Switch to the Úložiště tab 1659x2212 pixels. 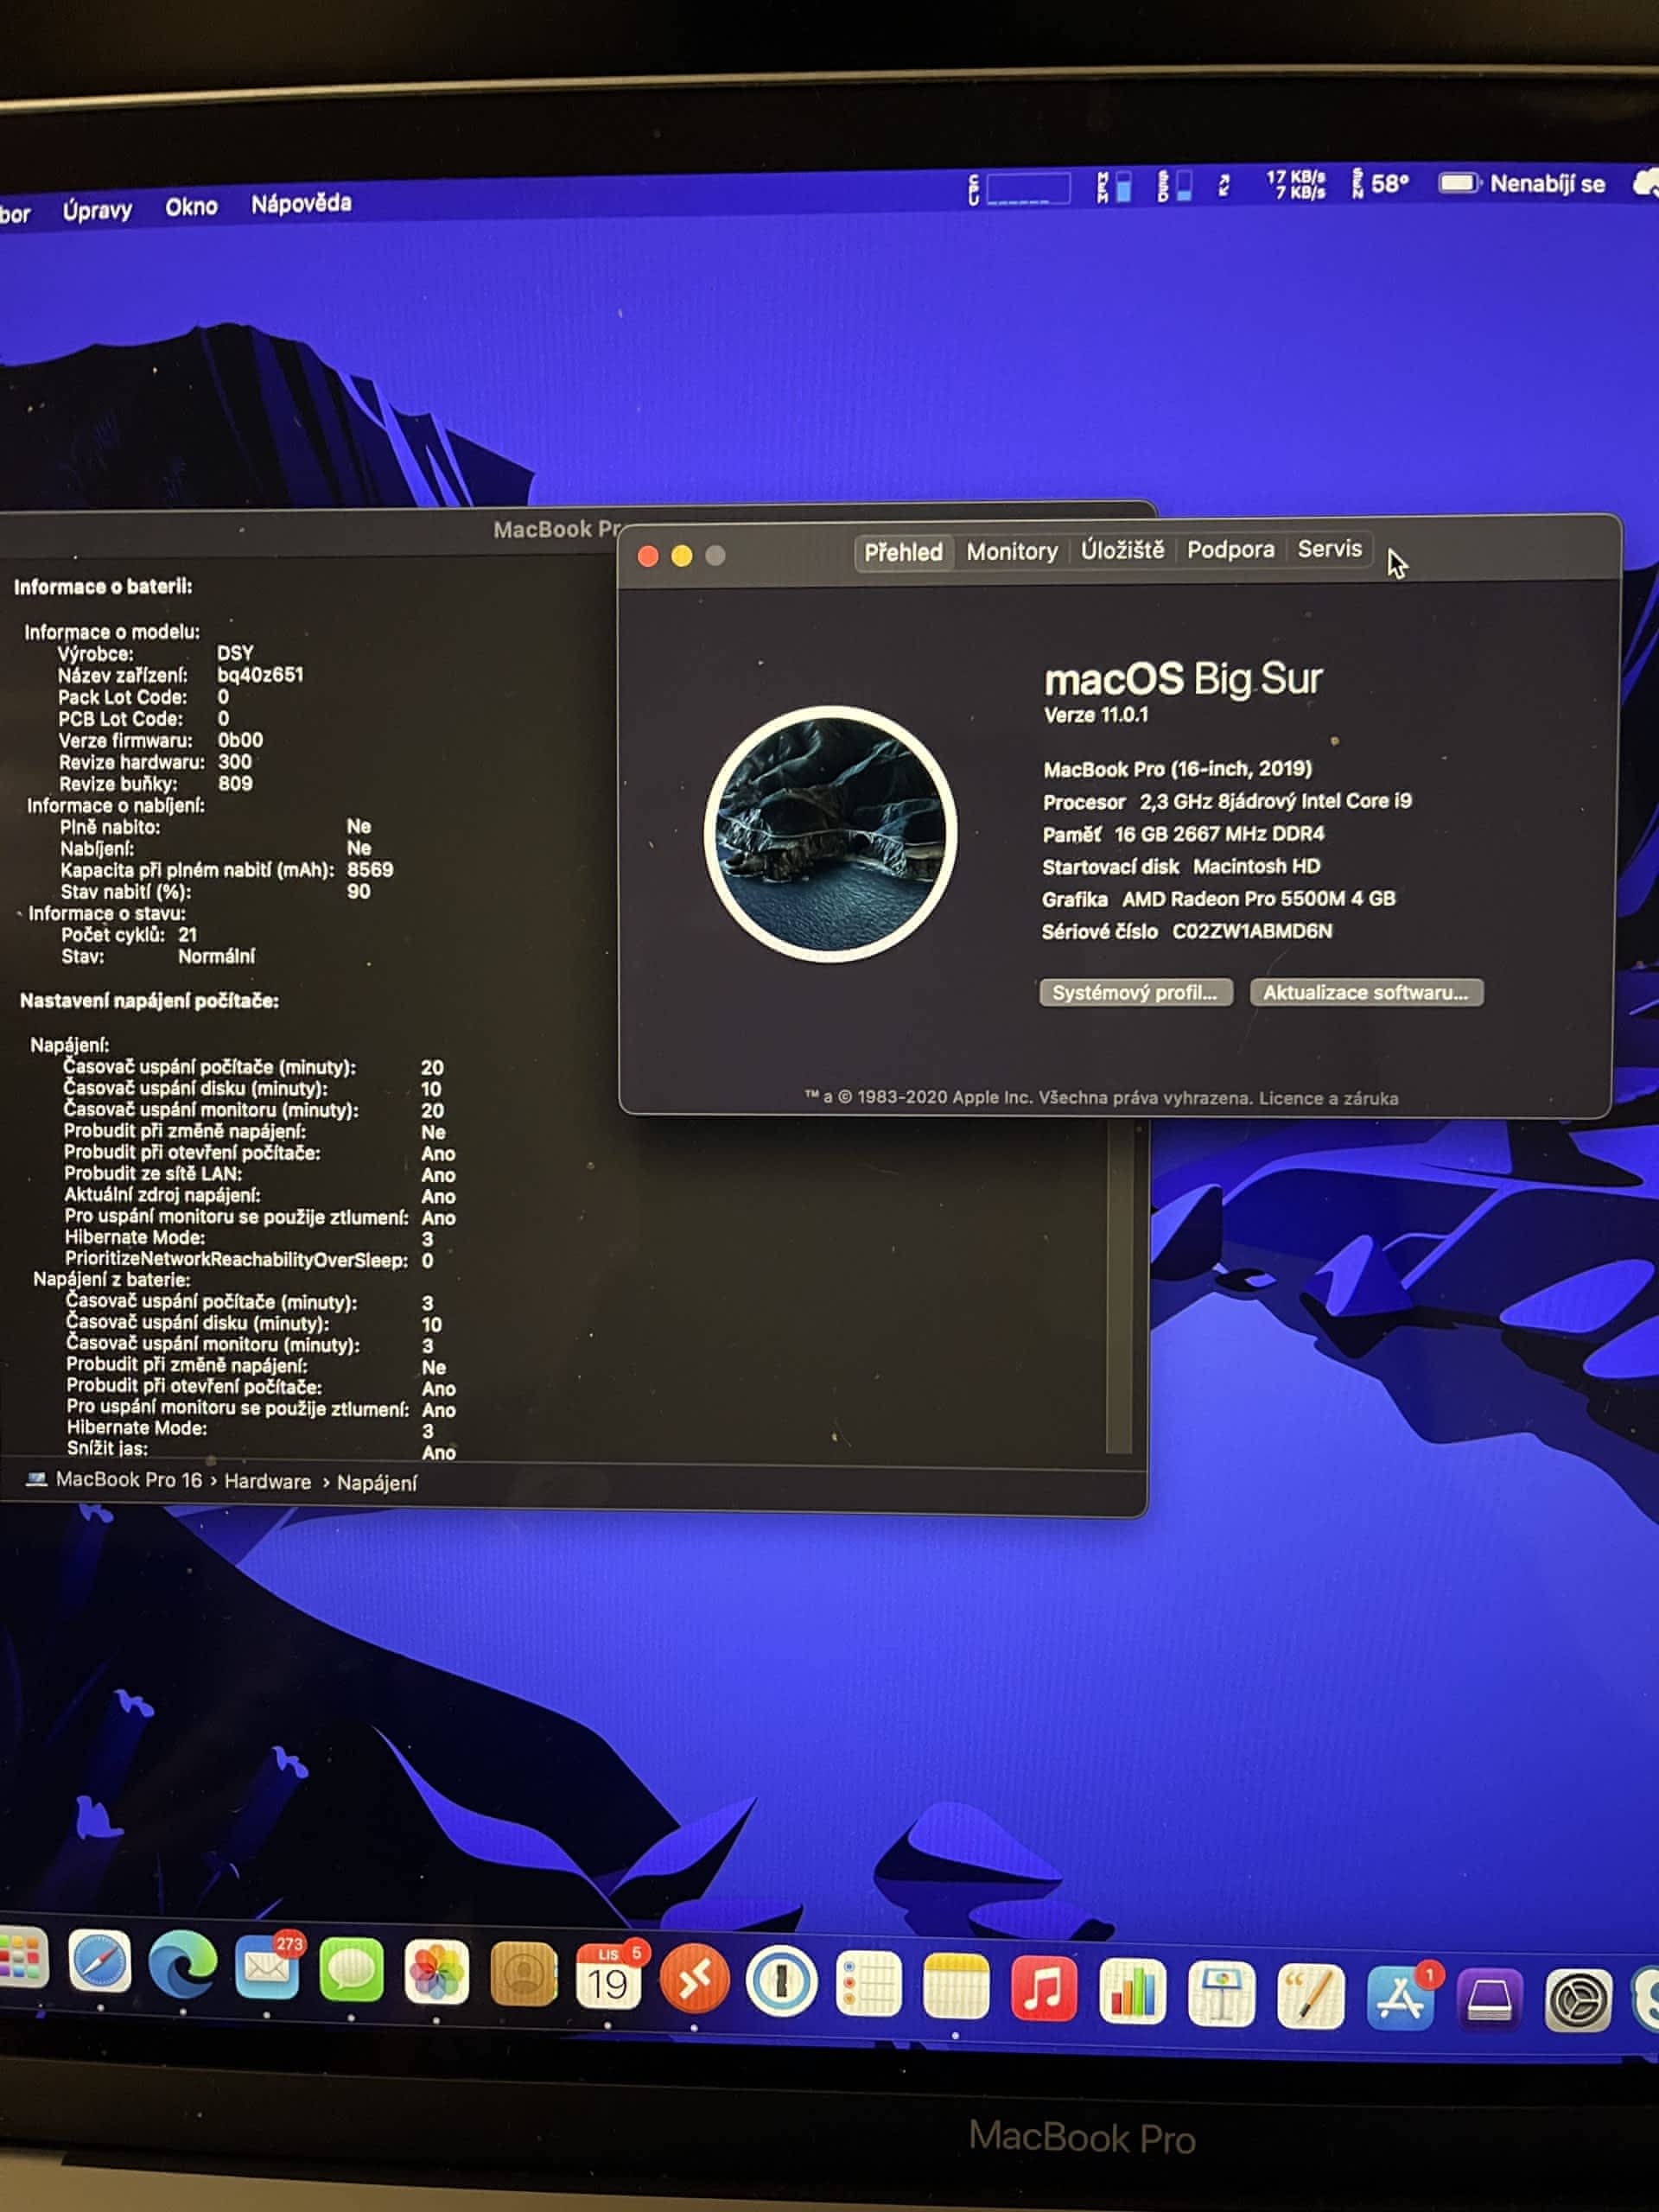pyautogui.click(x=1122, y=550)
